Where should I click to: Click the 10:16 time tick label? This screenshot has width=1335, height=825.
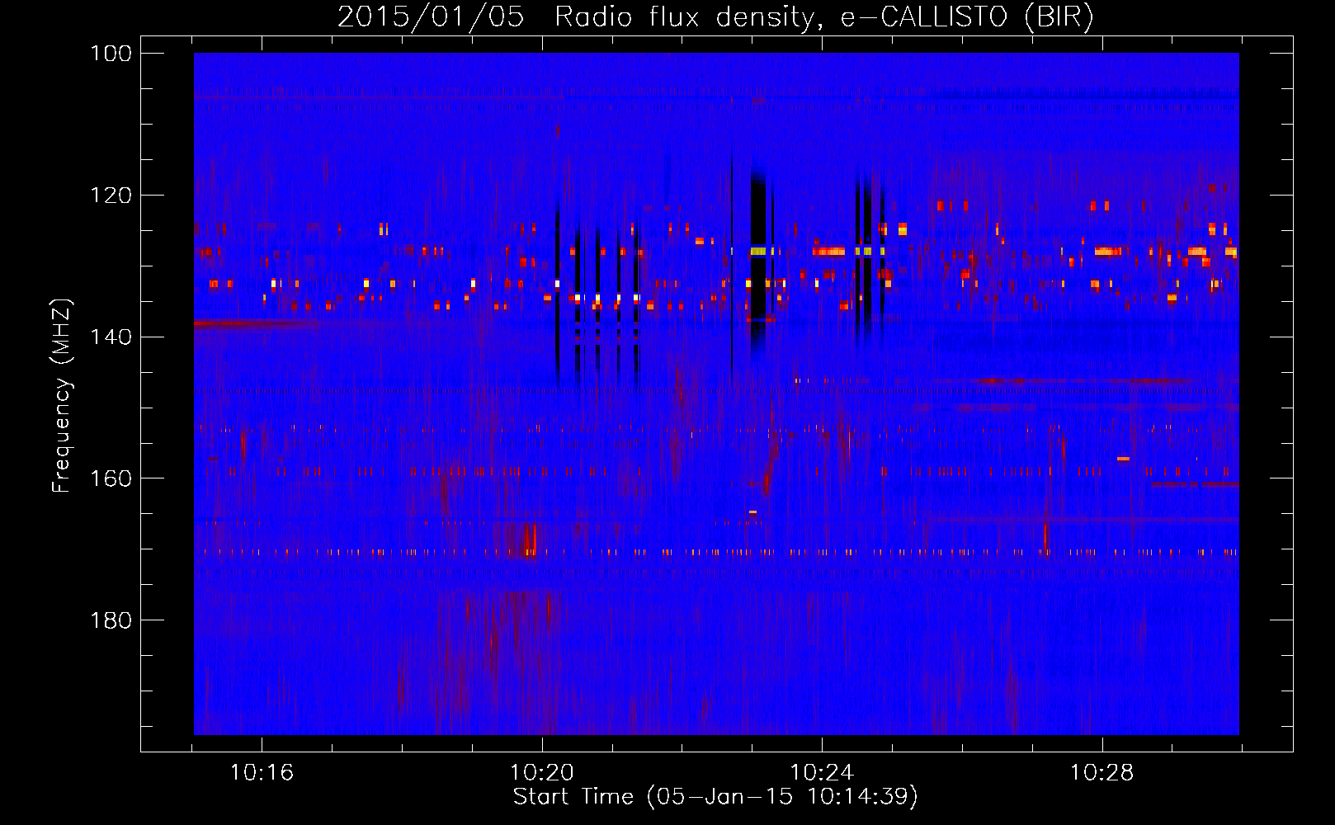[x=262, y=773]
